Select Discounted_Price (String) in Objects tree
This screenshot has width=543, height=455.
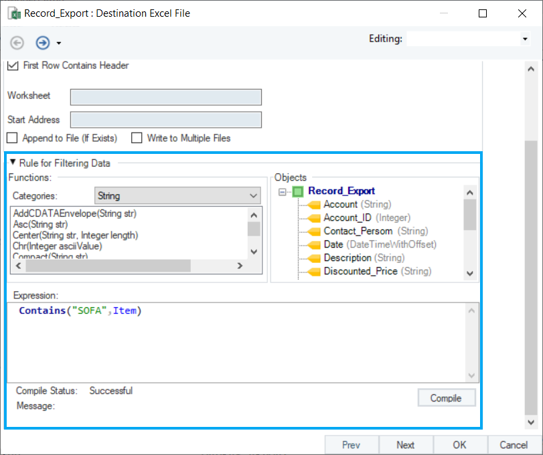378,271
